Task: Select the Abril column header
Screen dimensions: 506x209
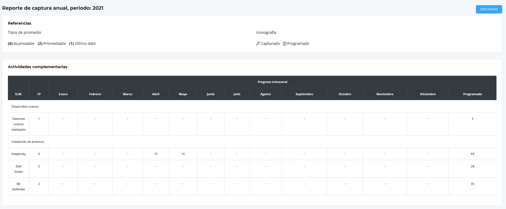Action: click(x=156, y=94)
